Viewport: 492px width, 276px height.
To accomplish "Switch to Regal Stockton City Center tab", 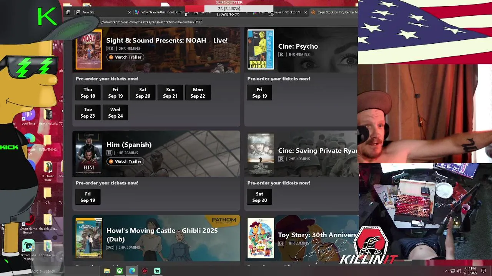I will pyautogui.click(x=334, y=12).
